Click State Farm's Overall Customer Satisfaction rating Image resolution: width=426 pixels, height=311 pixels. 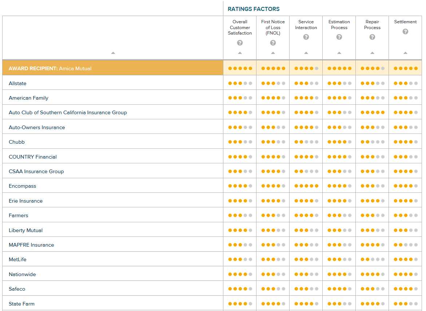pos(240,304)
